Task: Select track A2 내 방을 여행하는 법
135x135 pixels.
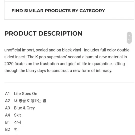Action: tap(30, 101)
